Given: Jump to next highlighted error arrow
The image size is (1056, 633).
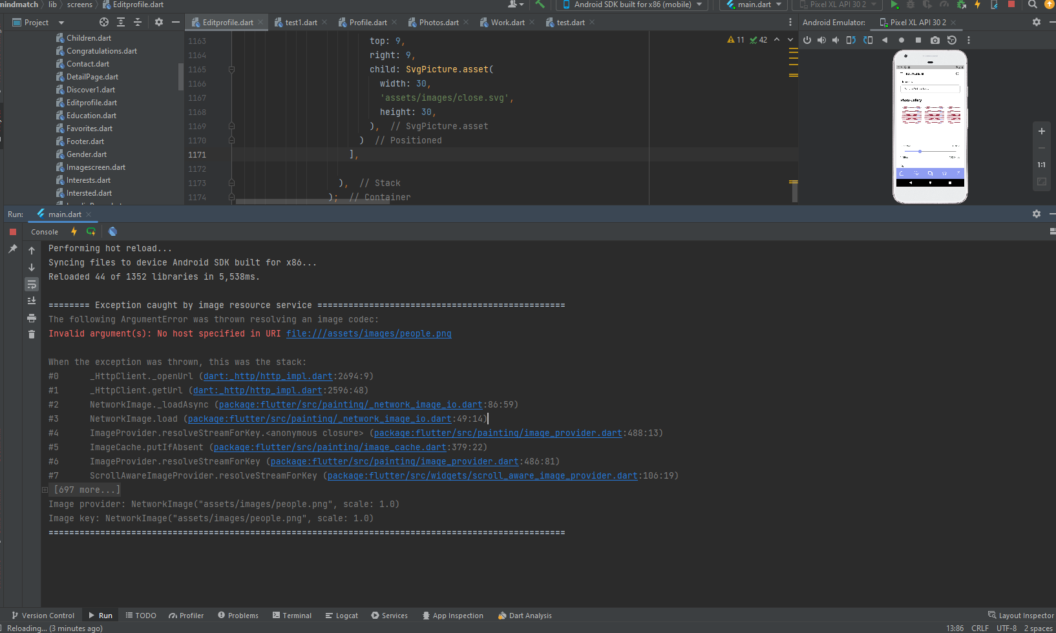Looking at the screenshot, I should click(790, 40).
